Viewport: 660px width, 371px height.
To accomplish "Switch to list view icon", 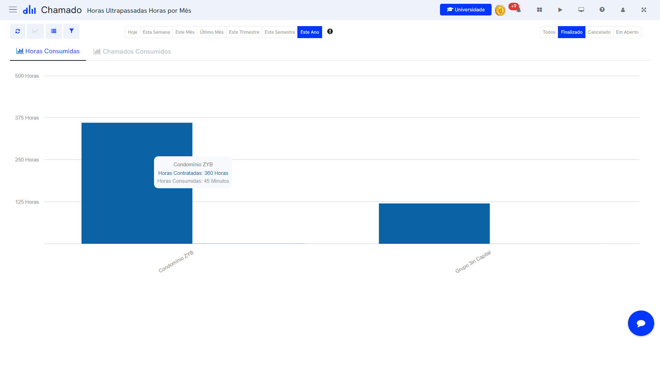I will click(54, 31).
